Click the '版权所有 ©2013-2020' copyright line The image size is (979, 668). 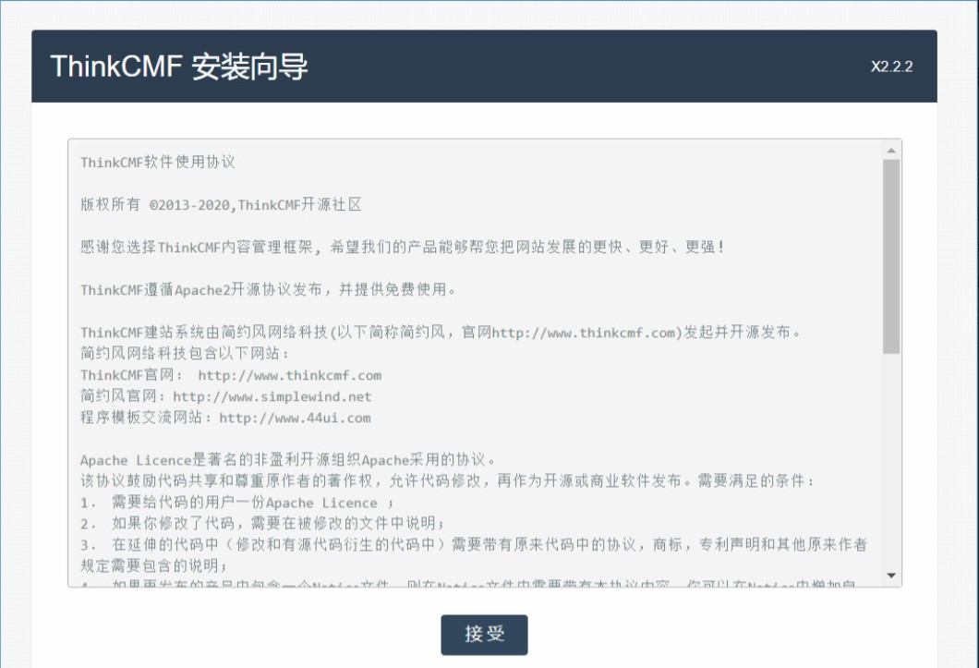[221, 205]
